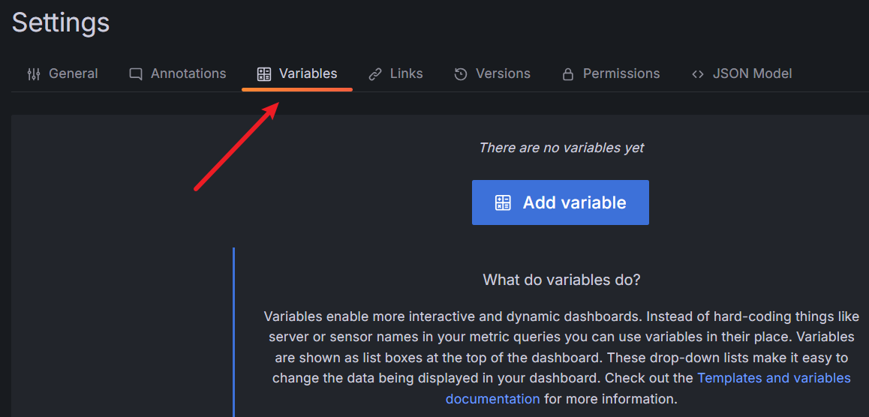
Task: Select the Variables tab label
Action: click(x=308, y=73)
